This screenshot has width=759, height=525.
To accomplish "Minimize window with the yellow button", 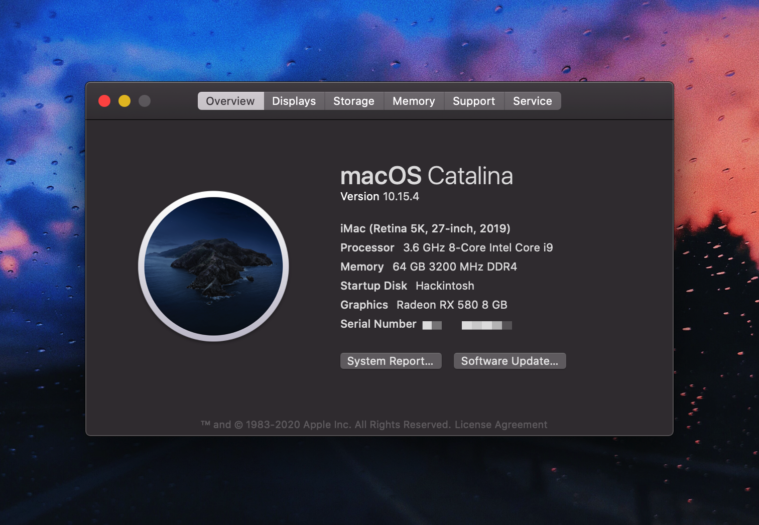I will (124, 101).
